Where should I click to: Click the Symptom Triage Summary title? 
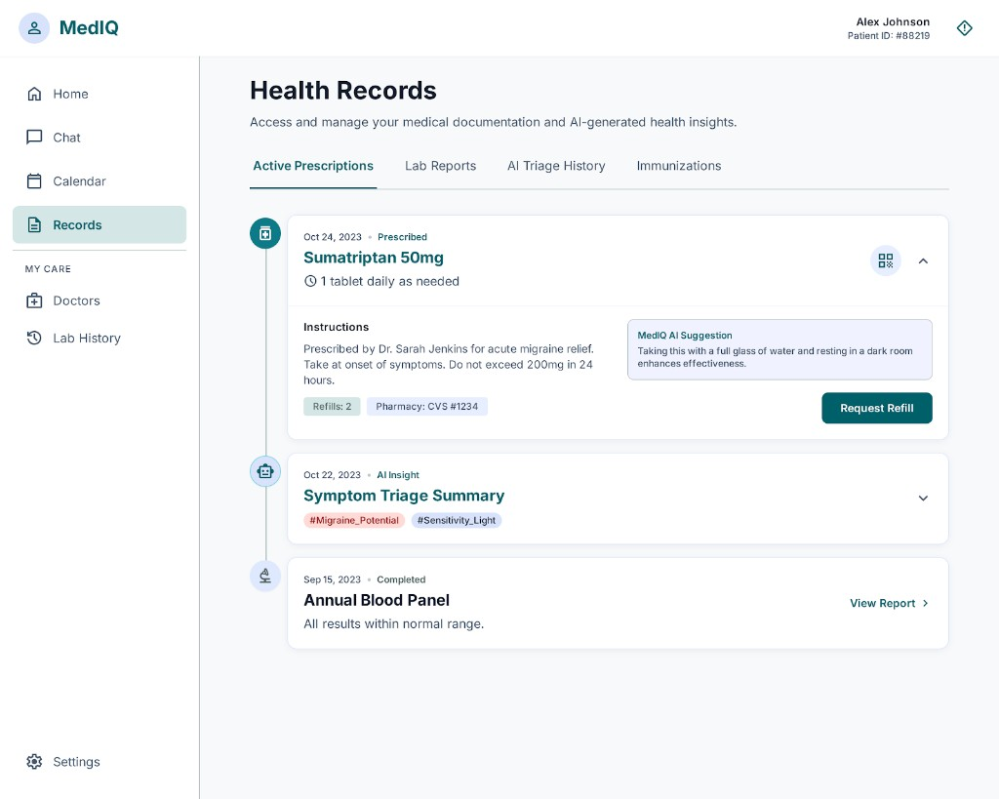(404, 496)
